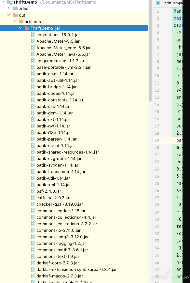190x283 pixels.
Task: Click the jar icon of apiguardian-api-1.1.2.jar
Action: coord(33,60)
